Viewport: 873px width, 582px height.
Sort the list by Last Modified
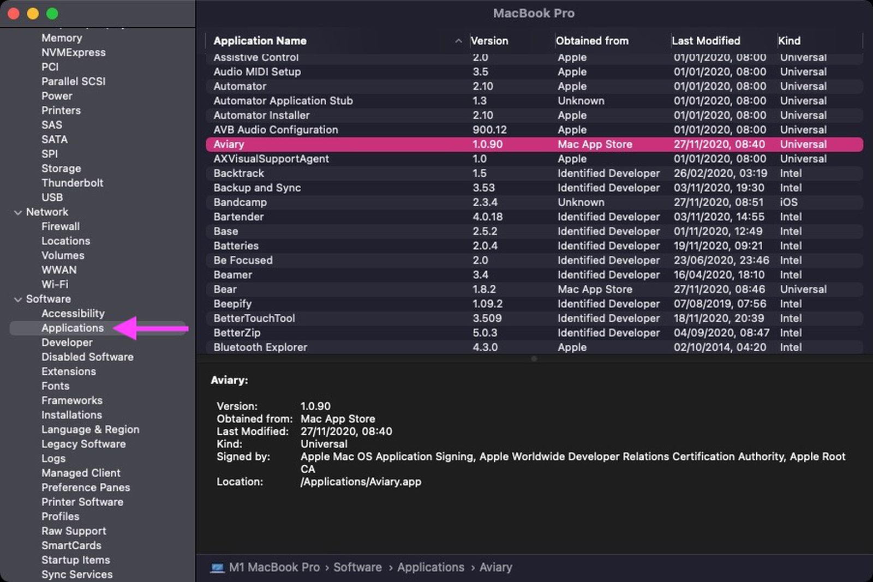(x=706, y=40)
